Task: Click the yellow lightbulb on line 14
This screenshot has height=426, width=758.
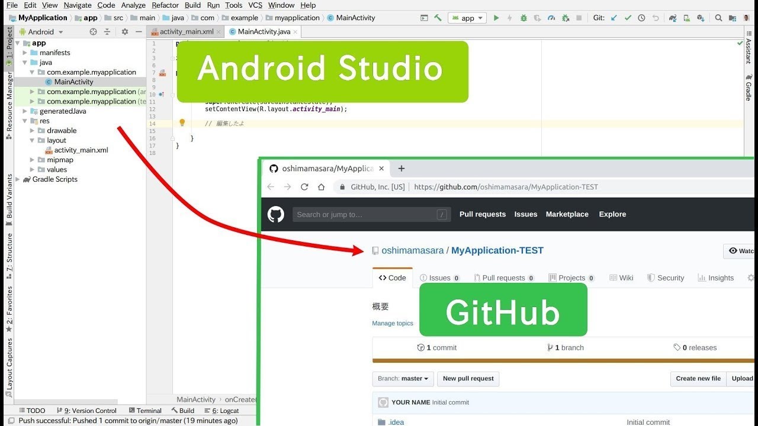Action: [182, 122]
